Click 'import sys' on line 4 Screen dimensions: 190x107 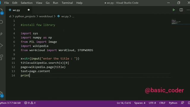(29, 33)
